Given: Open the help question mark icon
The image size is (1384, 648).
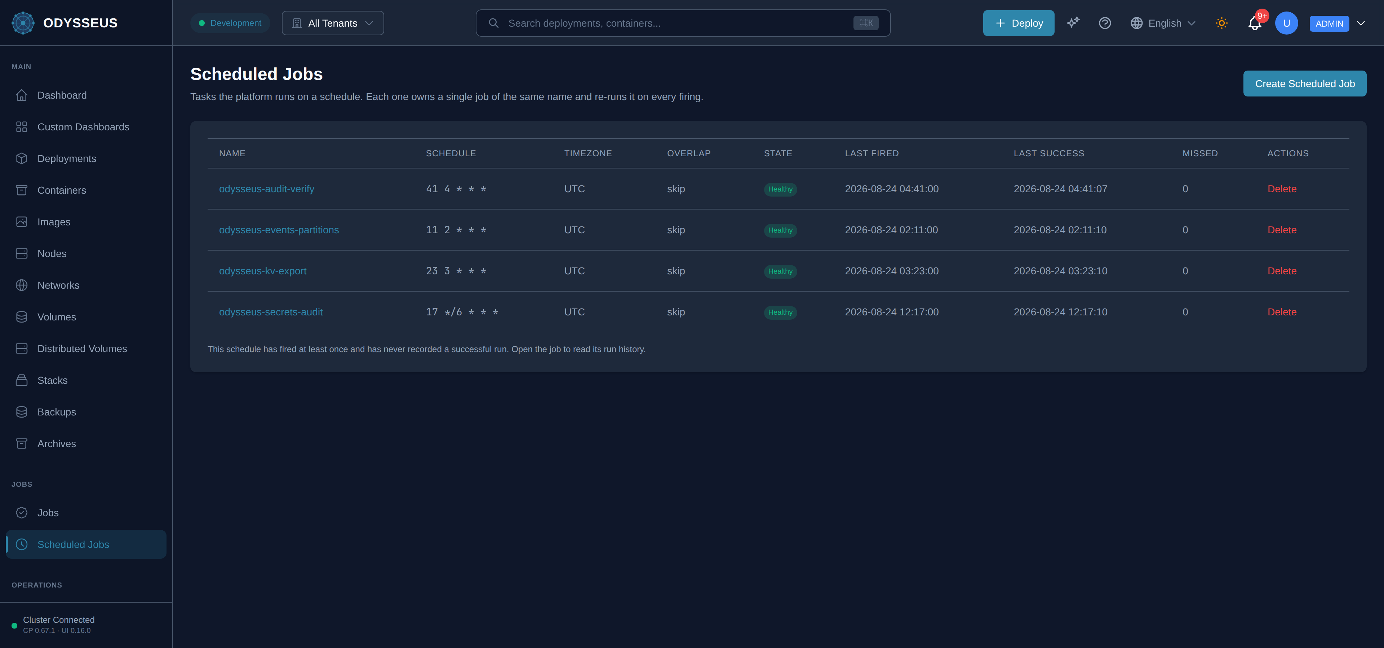Looking at the screenshot, I should (x=1105, y=23).
